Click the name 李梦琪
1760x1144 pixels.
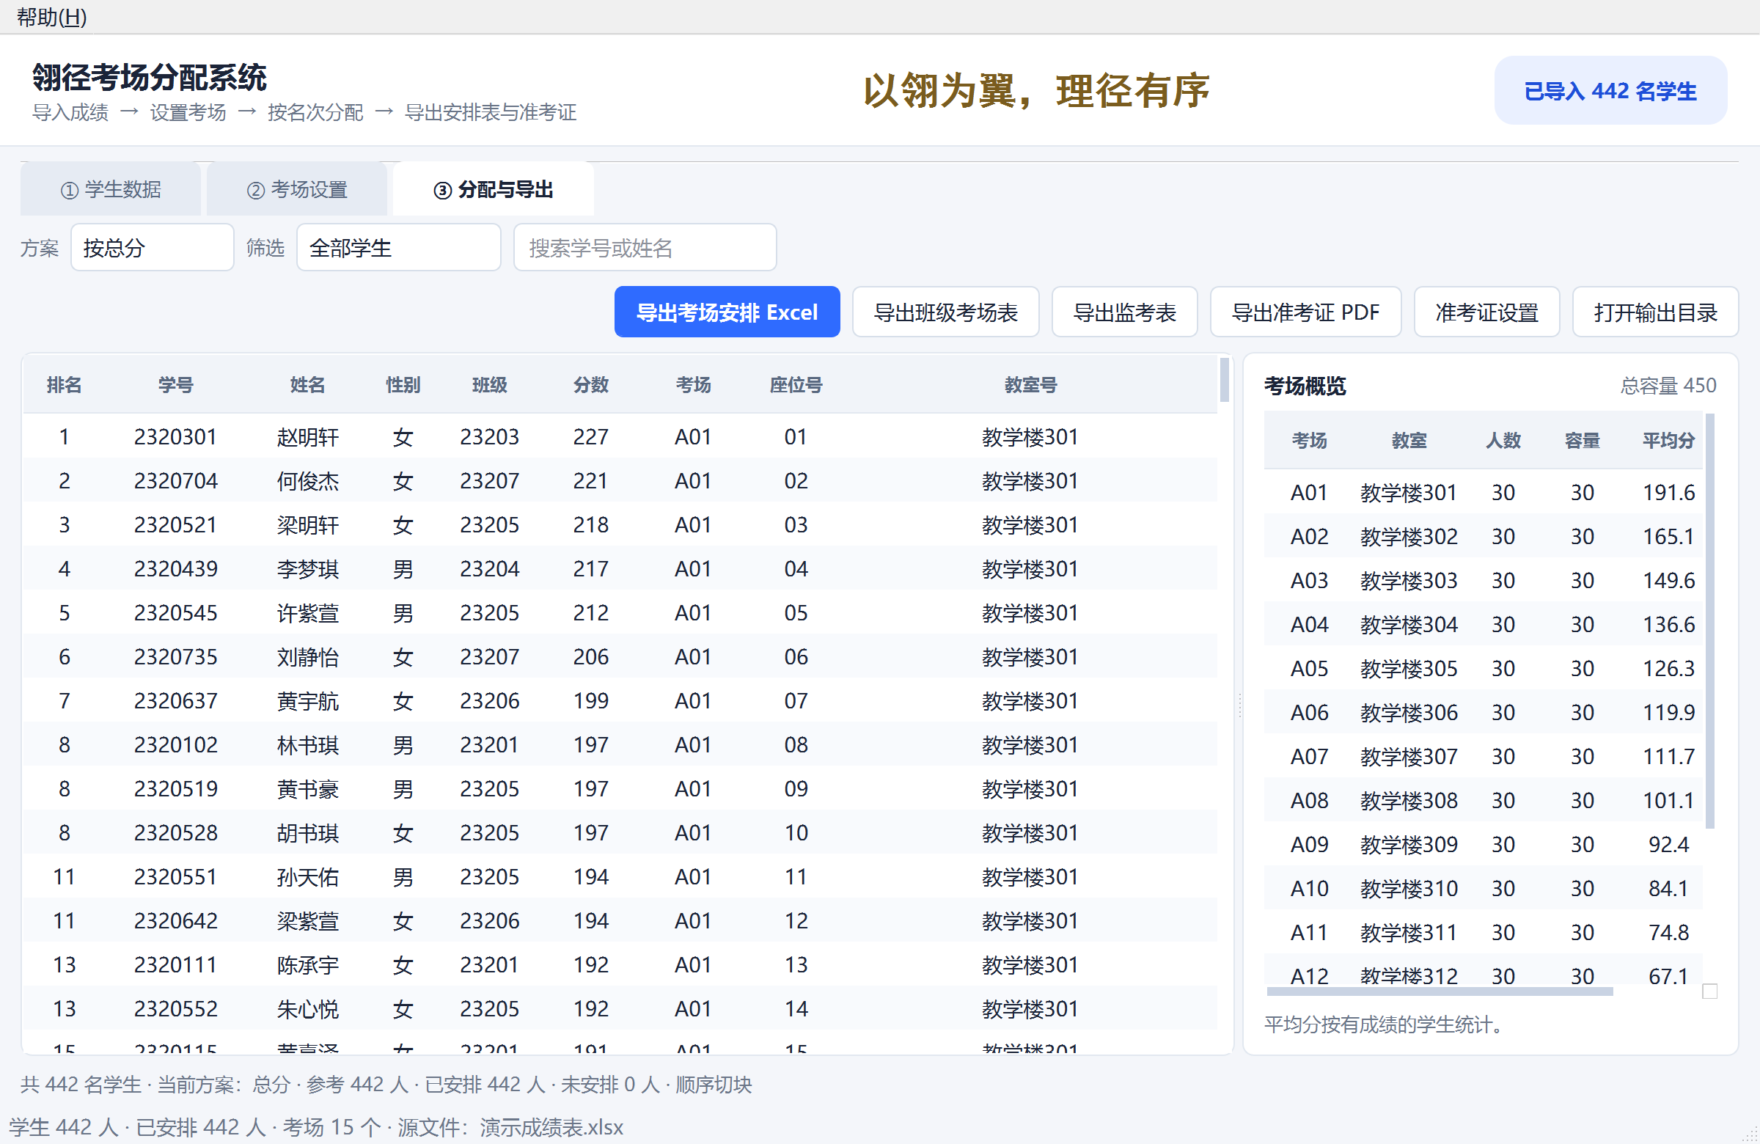pyautogui.click(x=307, y=568)
